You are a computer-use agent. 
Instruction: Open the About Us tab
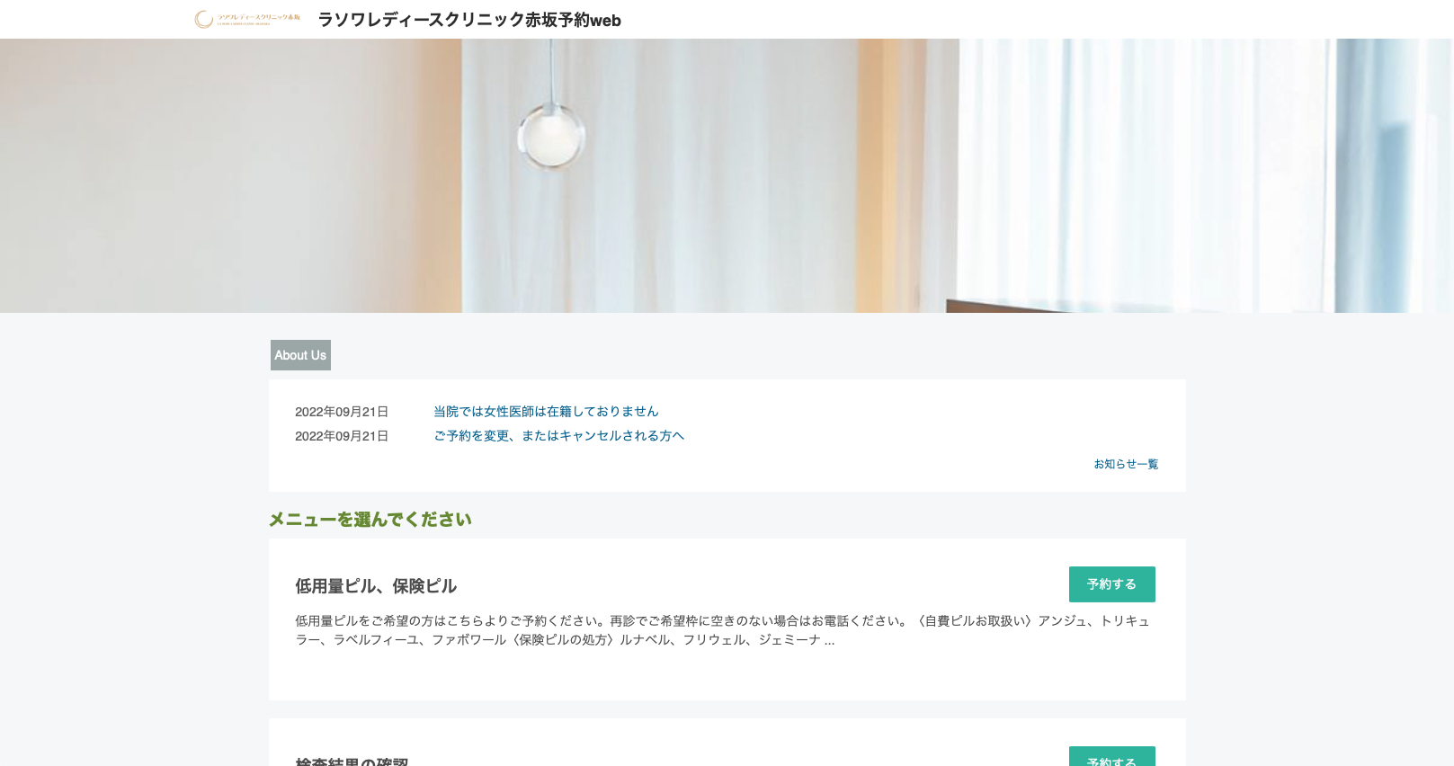300,355
